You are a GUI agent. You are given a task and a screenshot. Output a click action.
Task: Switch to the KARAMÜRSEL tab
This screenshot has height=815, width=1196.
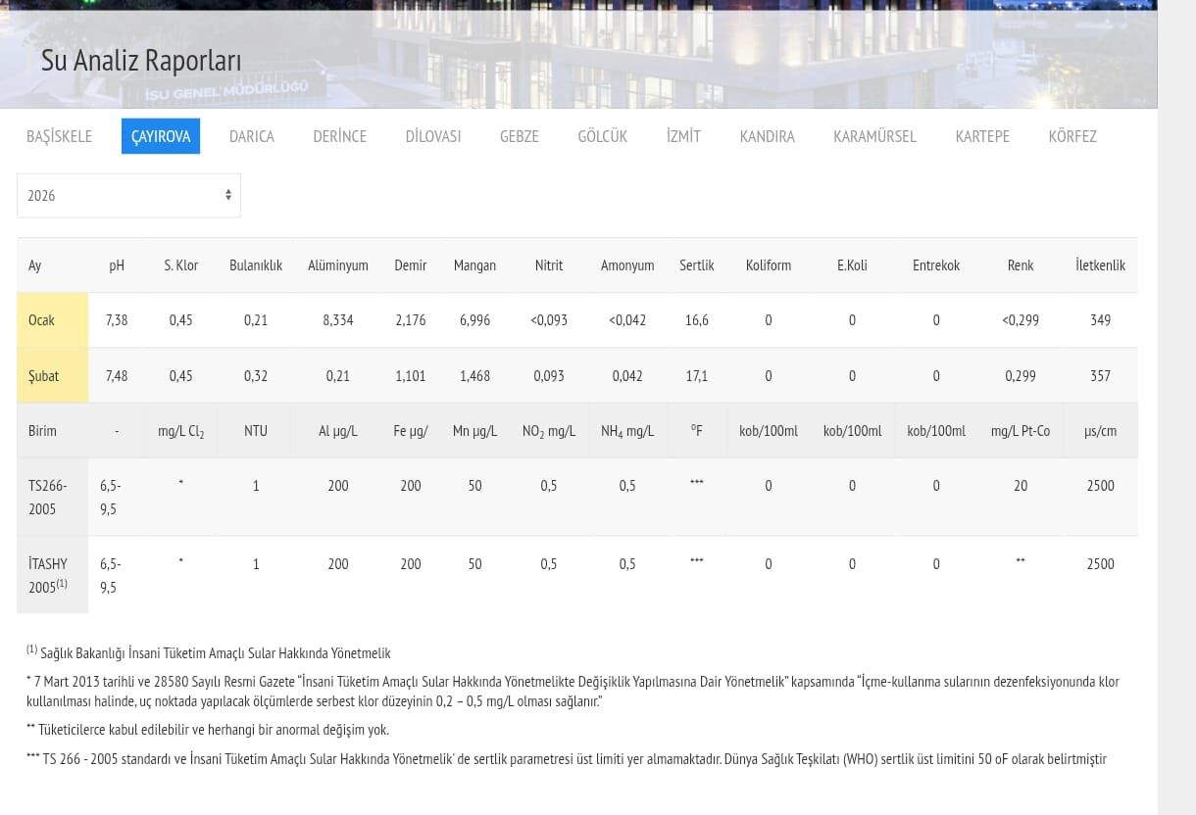point(874,136)
